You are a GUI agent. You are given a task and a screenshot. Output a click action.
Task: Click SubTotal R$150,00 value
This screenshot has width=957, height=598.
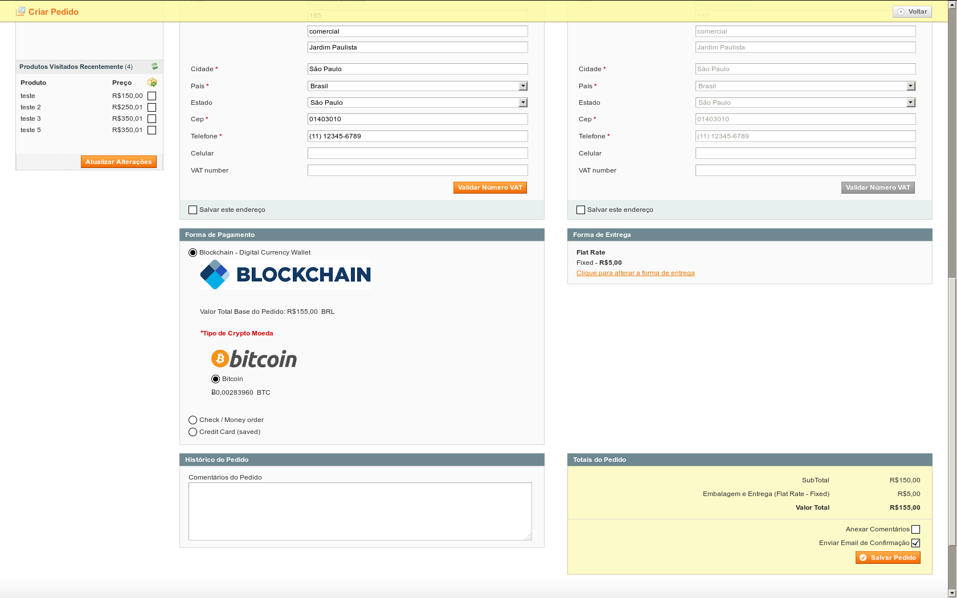click(x=905, y=481)
